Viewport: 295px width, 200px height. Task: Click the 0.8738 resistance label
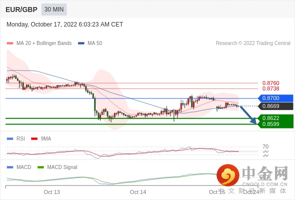pos(270,88)
